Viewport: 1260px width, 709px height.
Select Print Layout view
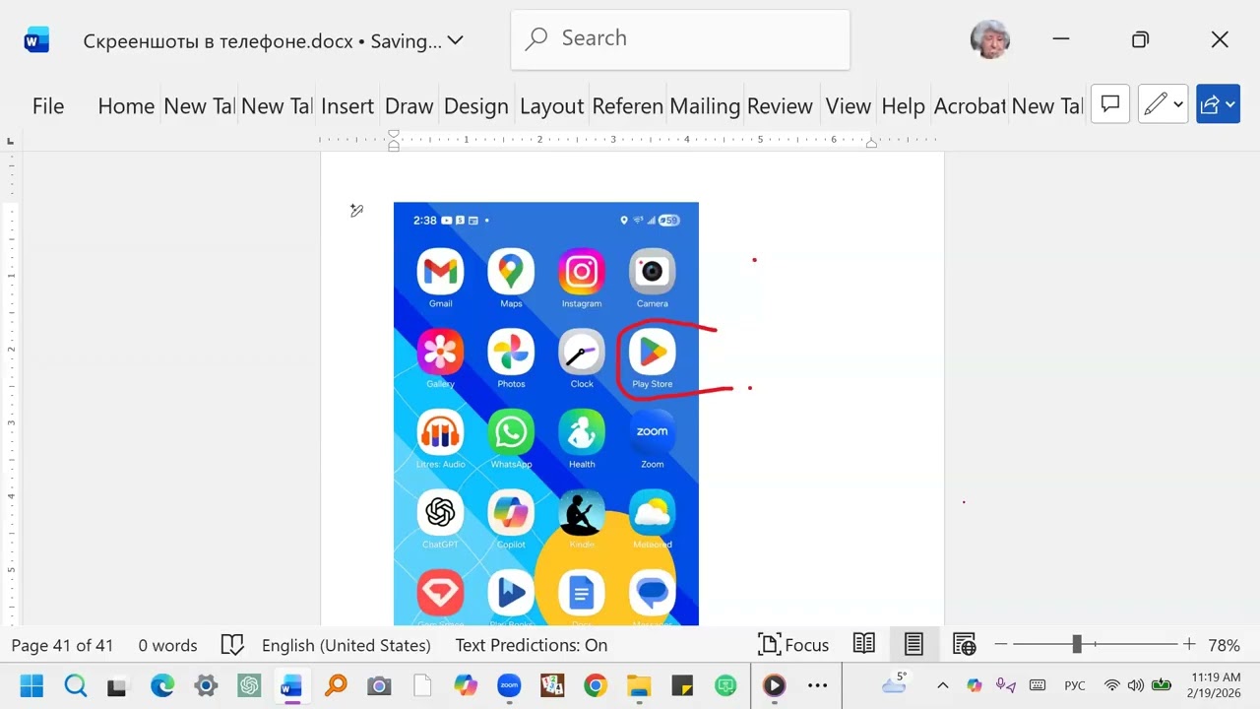click(x=913, y=644)
